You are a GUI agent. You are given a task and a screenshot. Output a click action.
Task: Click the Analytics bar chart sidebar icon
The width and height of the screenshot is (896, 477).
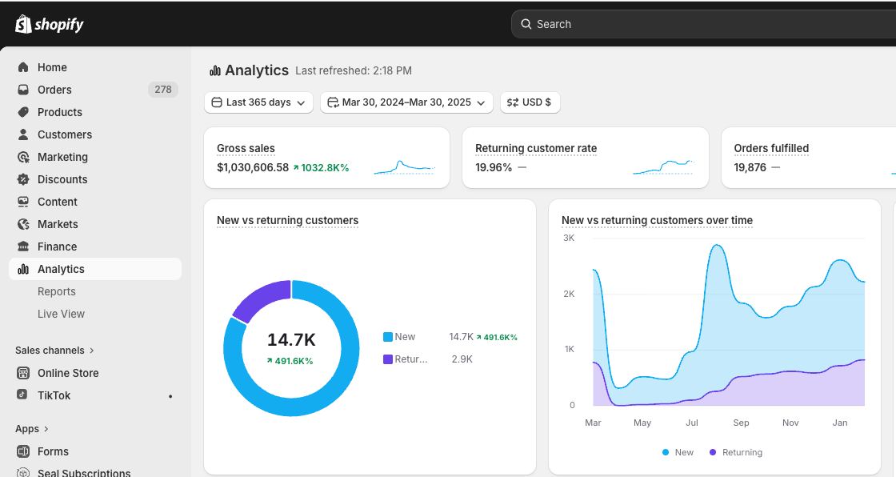point(23,269)
